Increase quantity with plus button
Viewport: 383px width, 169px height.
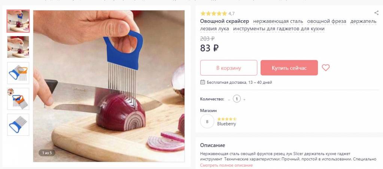tap(244, 99)
